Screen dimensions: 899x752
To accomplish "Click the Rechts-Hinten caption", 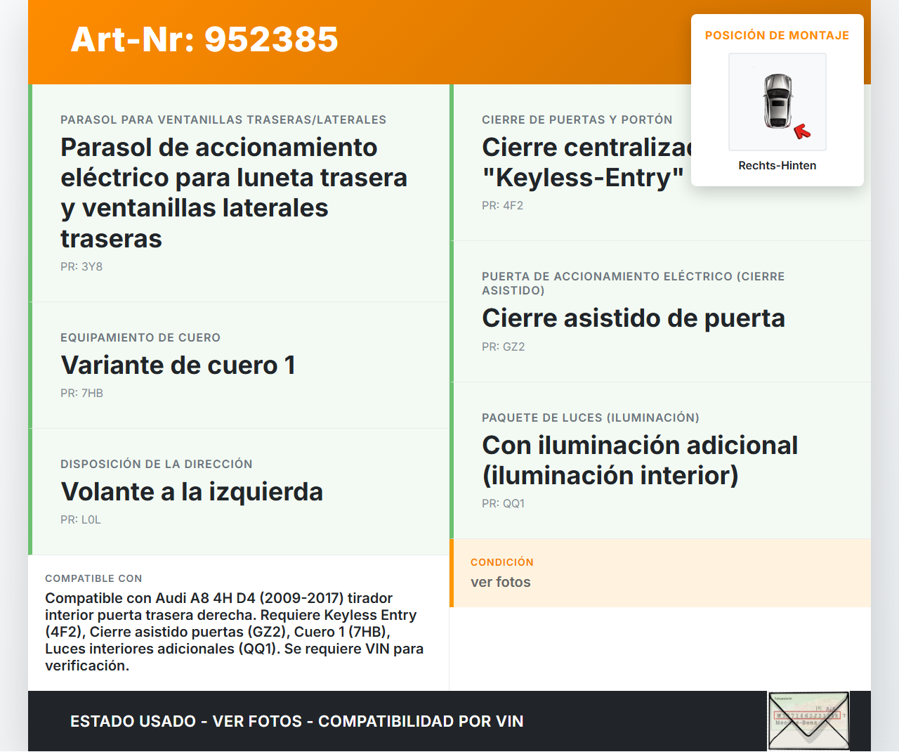I will (x=777, y=165).
